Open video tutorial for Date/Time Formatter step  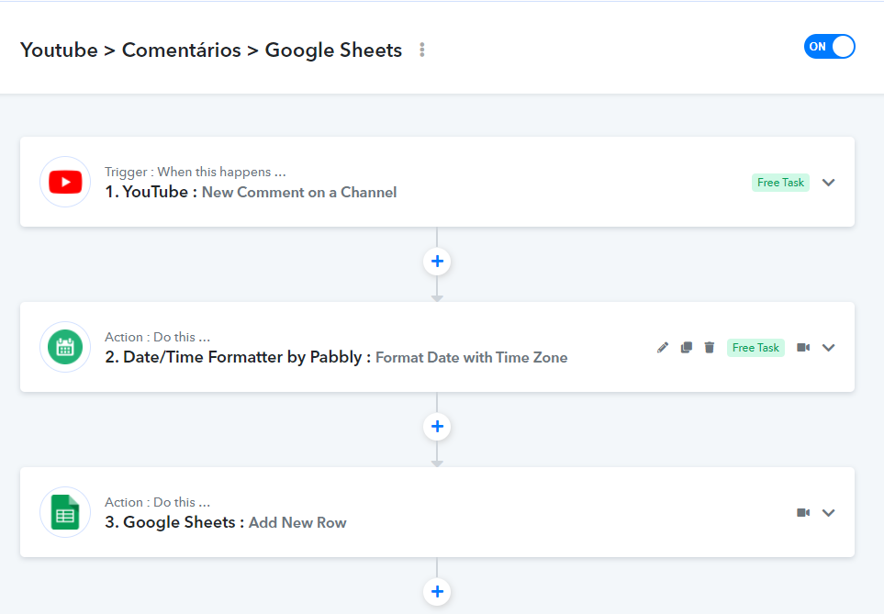pyautogui.click(x=803, y=347)
